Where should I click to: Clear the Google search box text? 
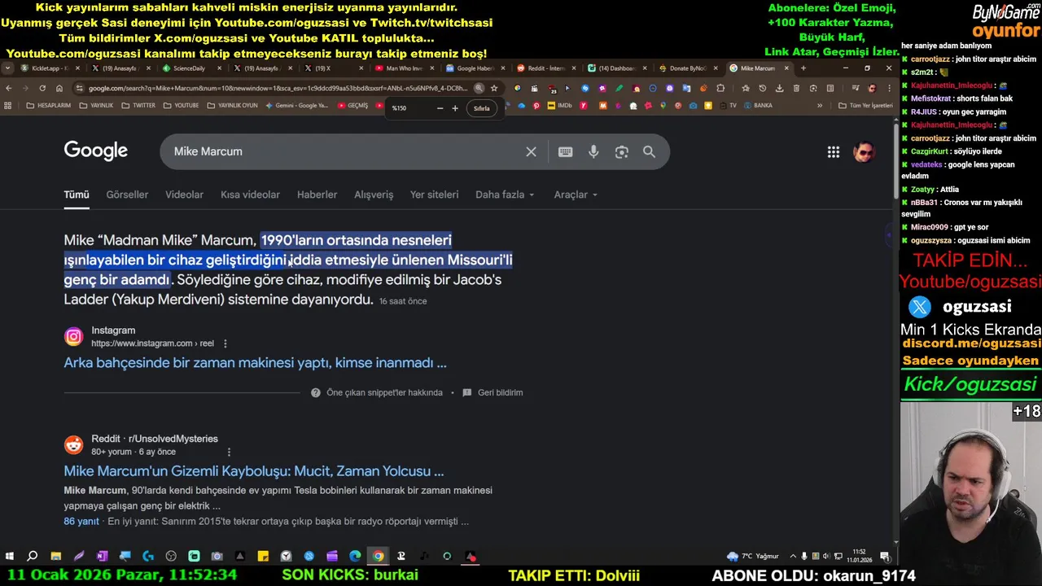pyautogui.click(x=531, y=151)
